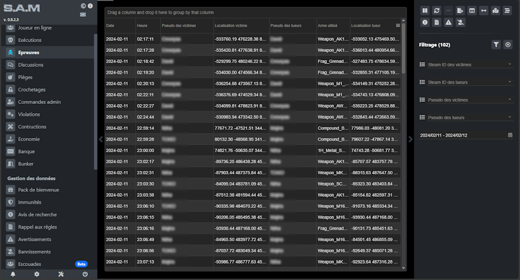Click the export file icon
This screenshot has width=520, height=280.
[460, 10]
